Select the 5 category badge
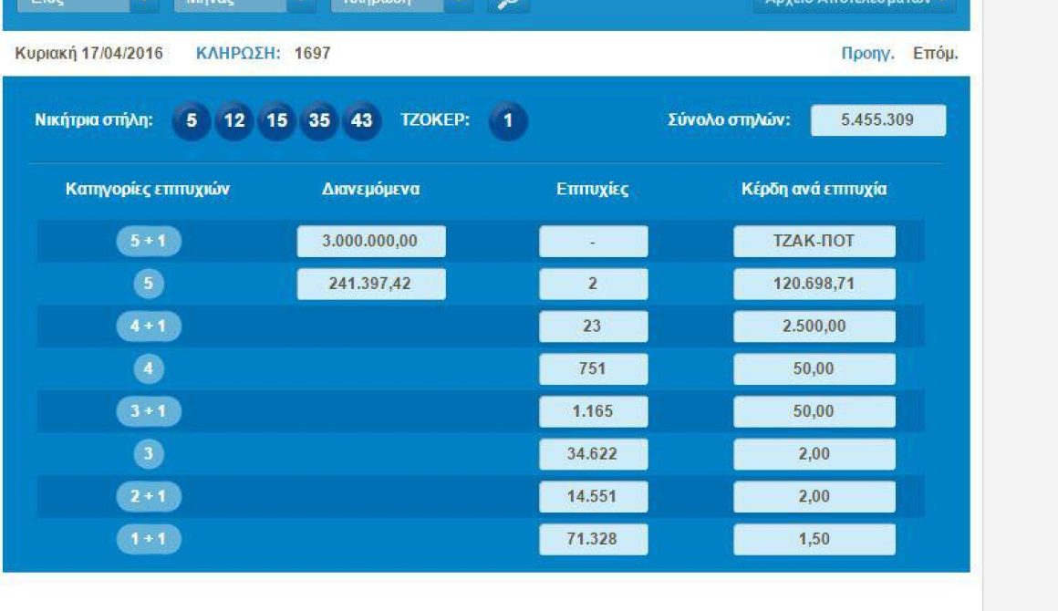This screenshot has width=1058, height=611. (x=149, y=284)
